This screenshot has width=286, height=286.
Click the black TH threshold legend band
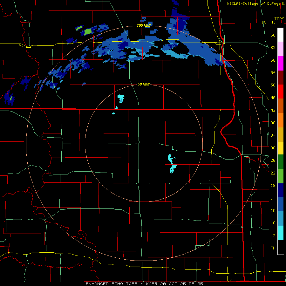coord(281,247)
